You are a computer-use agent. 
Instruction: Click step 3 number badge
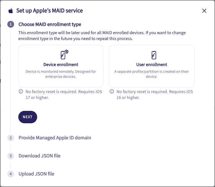(11, 156)
